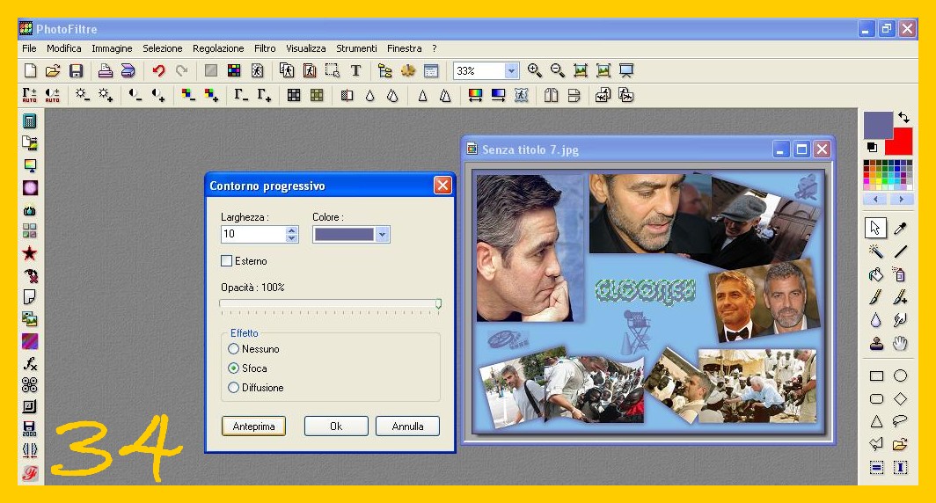Screen dimensions: 936x503
Task: Open the Regolazione menu
Action: [x=218, y=48]
